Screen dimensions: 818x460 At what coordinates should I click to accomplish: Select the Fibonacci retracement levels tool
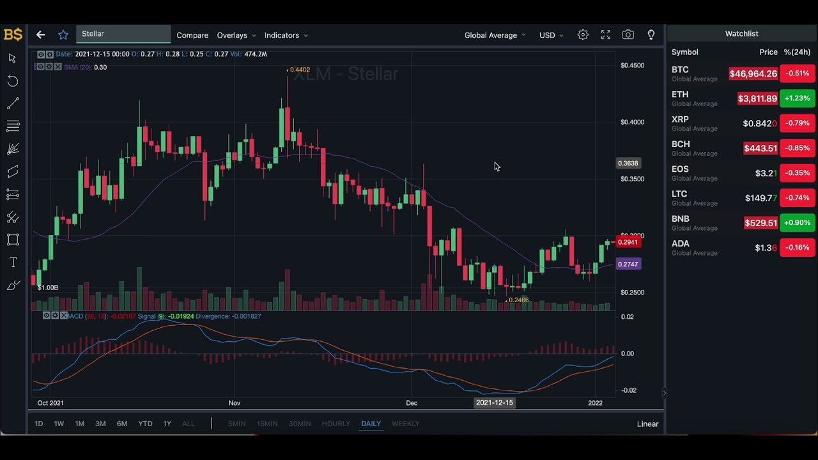pos(12,194)
